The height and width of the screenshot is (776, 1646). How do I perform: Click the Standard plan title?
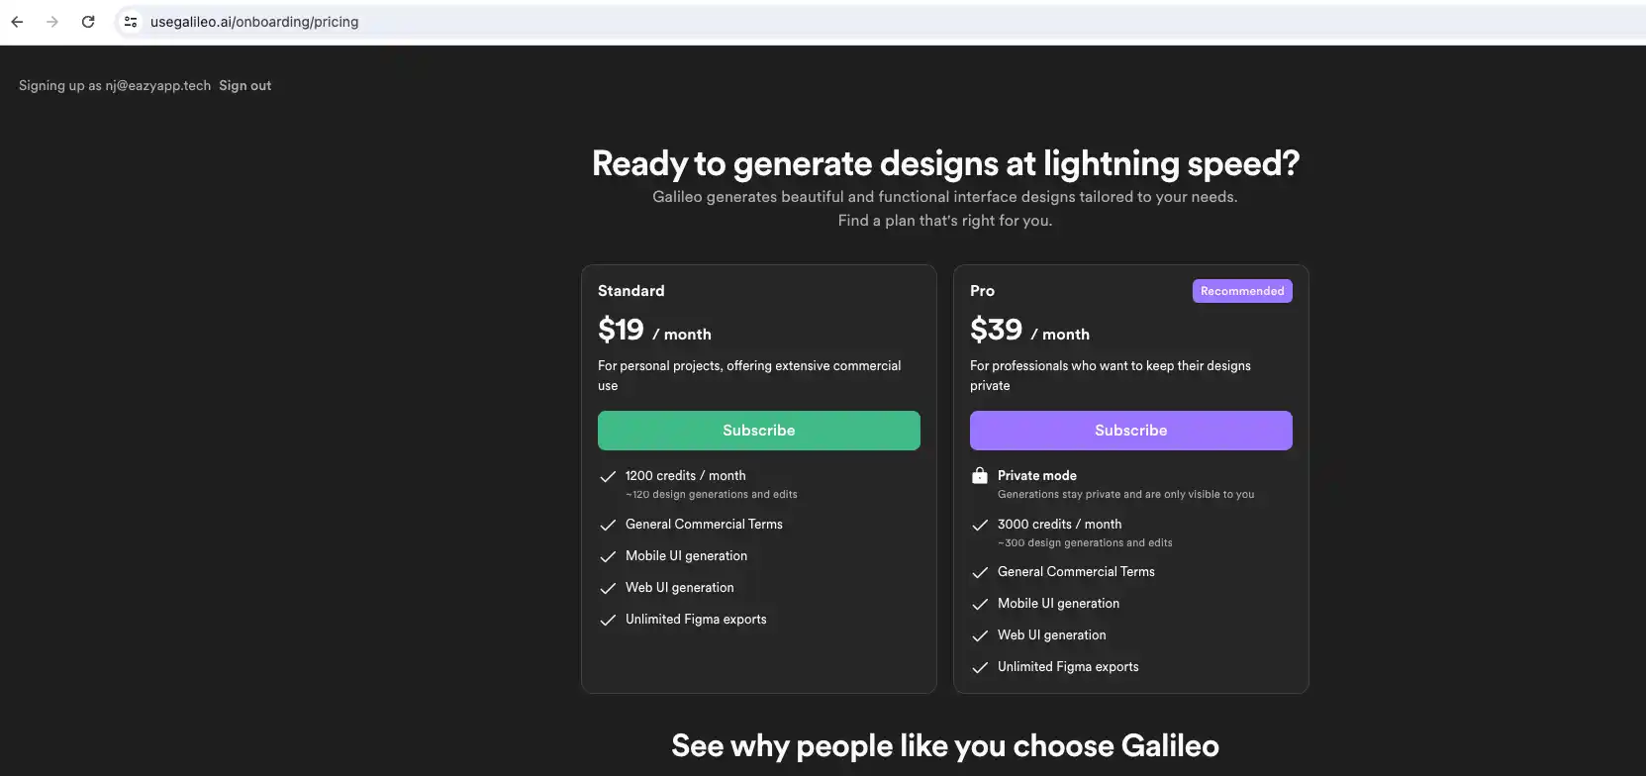(631, 291)
